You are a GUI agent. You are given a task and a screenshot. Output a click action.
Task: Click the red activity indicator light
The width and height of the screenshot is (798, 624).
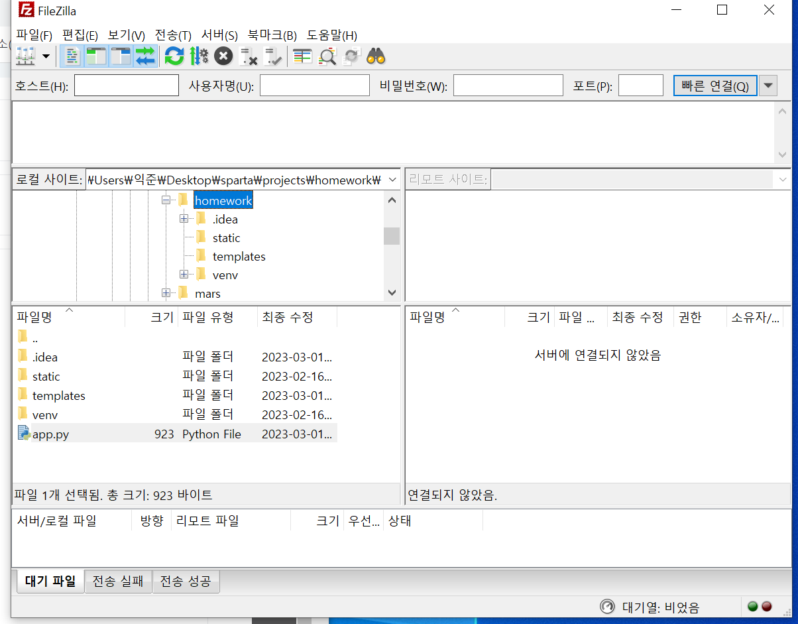coord(766,606)
